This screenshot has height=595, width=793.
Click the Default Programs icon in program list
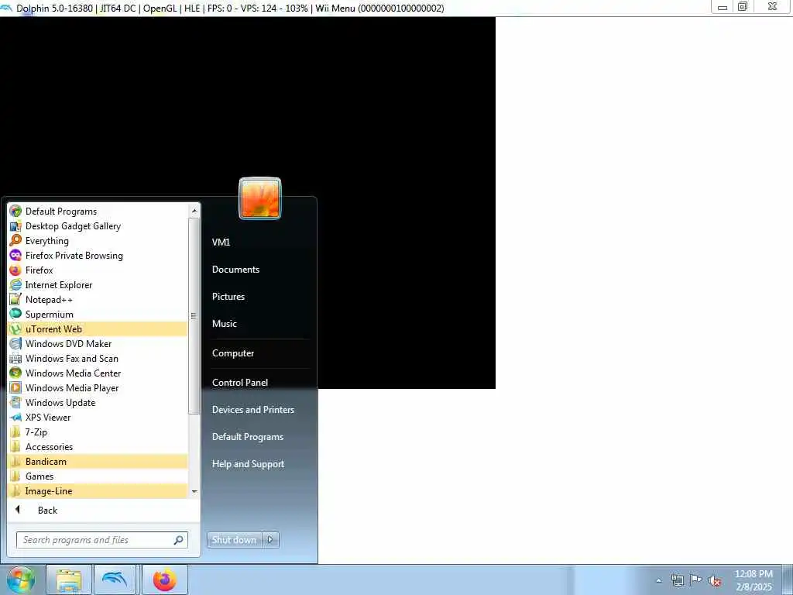(x=15, y=211)
